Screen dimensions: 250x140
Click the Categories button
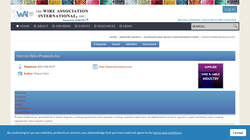100,44
